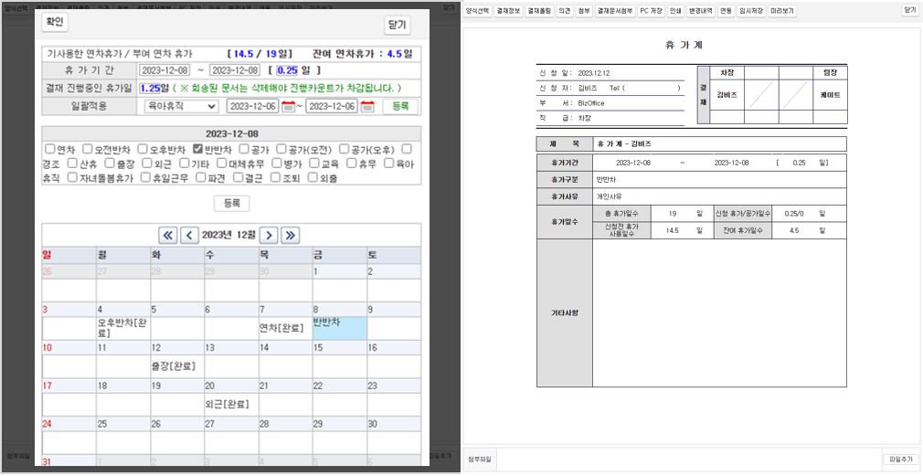Check the 공가(오전) checkbox

(282, 149)
